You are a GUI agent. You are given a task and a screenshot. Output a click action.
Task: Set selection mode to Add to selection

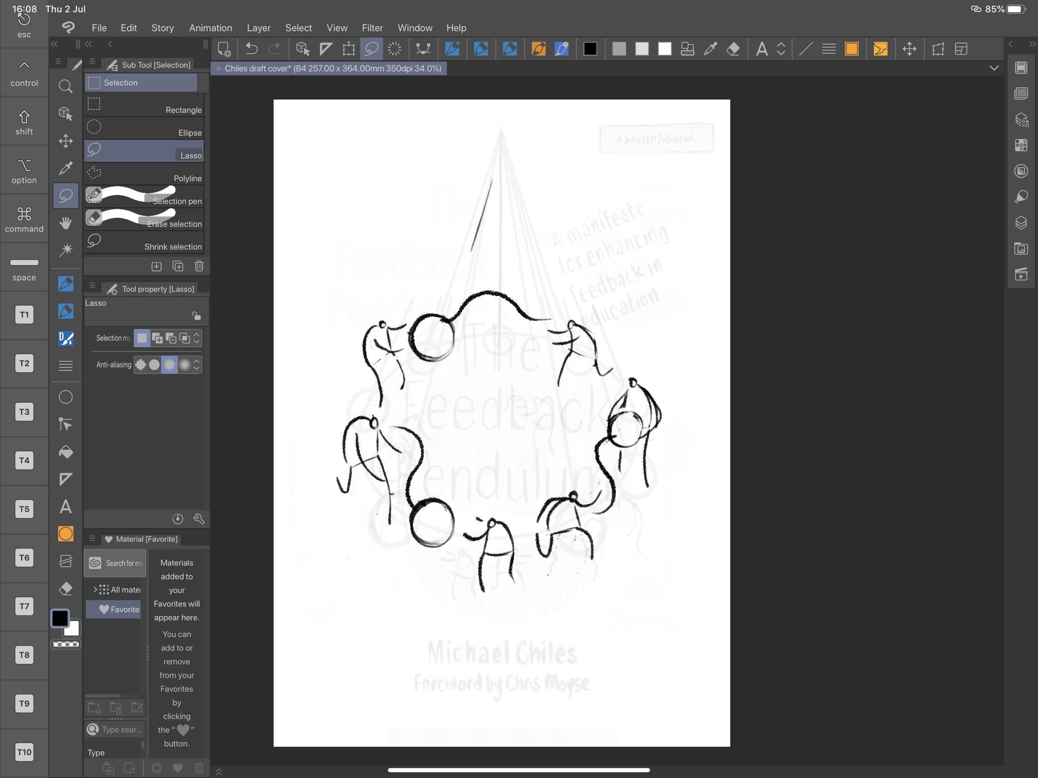[157, 338]
